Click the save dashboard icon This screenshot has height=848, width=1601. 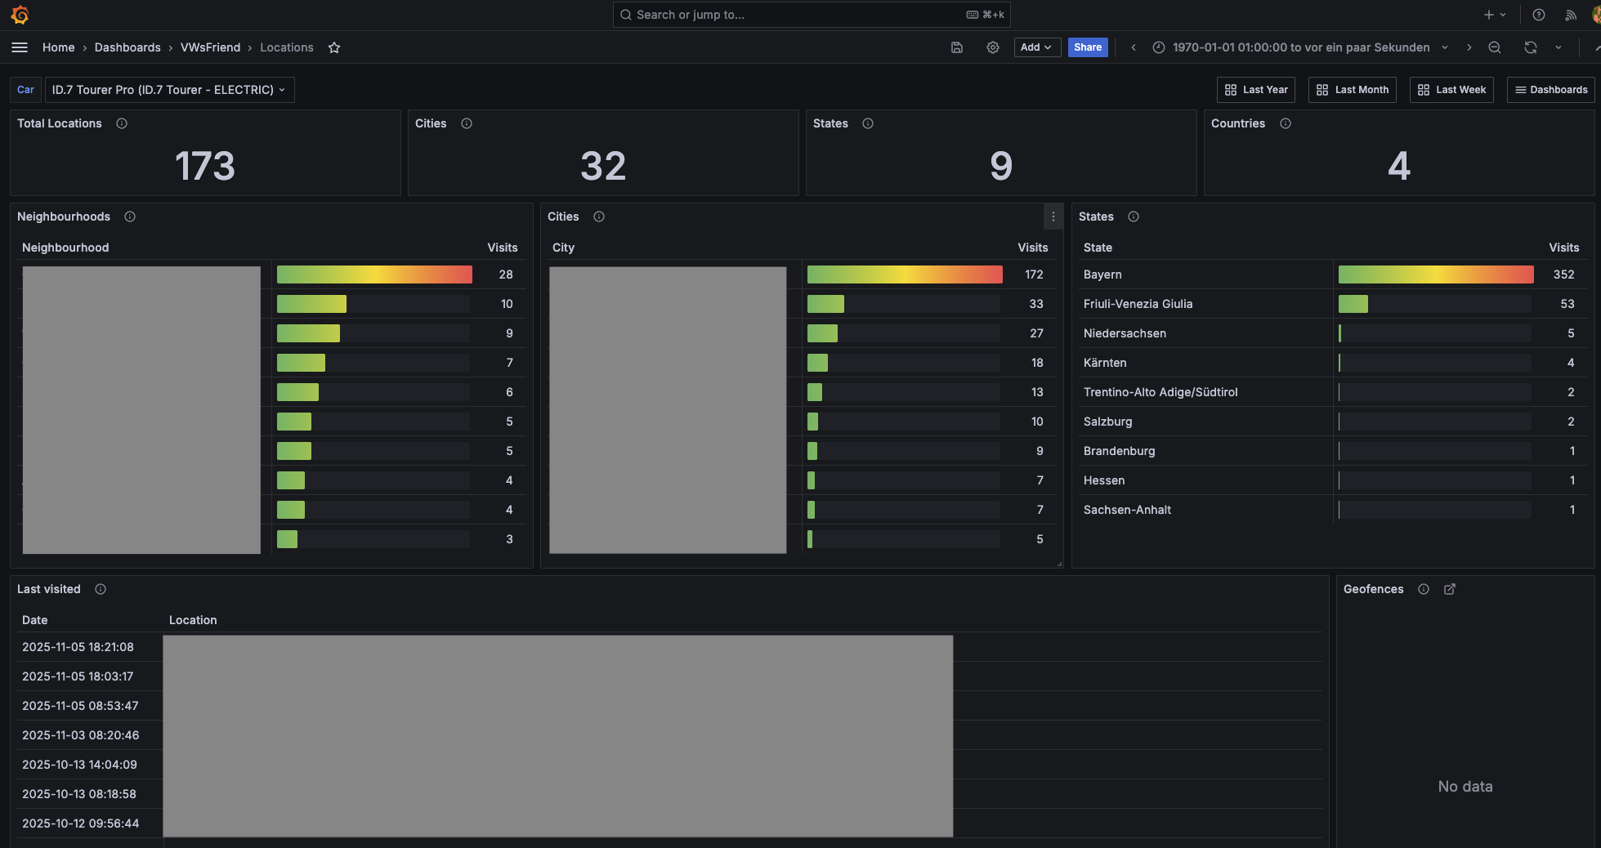point(957,47)
